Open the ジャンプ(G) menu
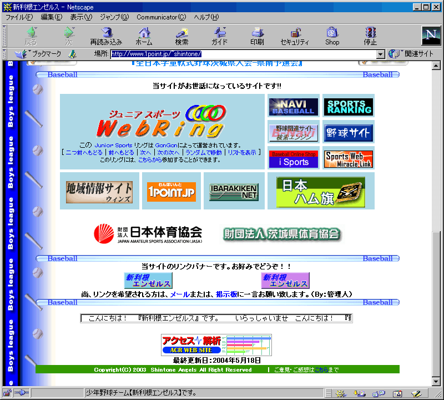The image size is (444, 400). 114,17
